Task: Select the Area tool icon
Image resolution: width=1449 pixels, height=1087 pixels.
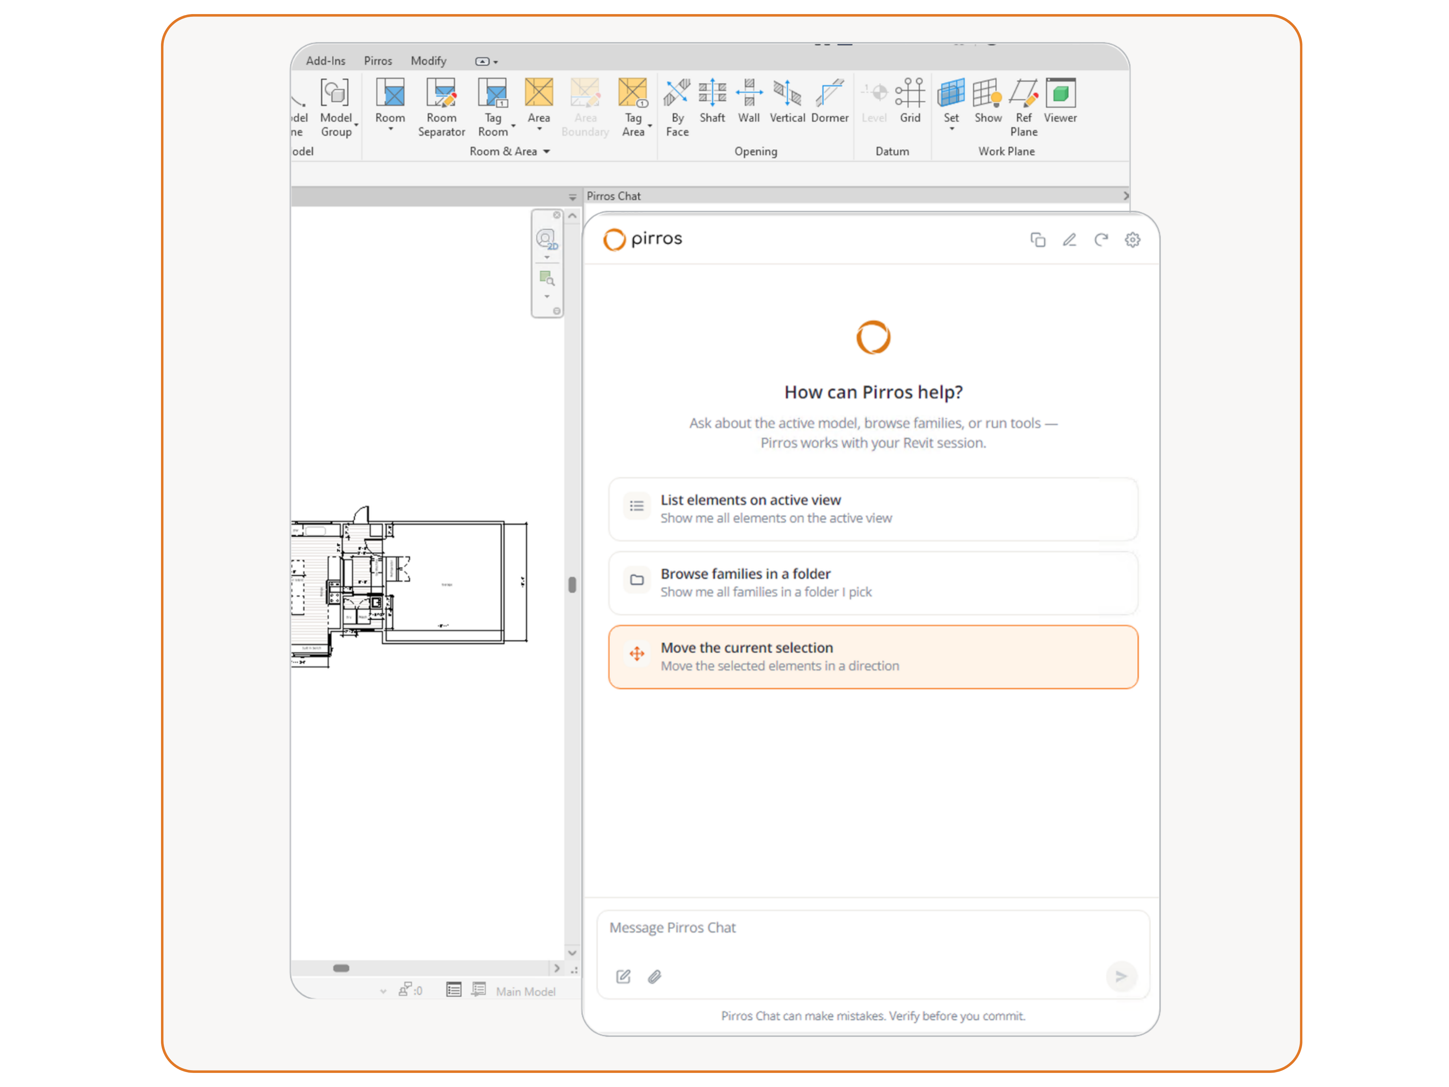Action: [x=538, y=92]
